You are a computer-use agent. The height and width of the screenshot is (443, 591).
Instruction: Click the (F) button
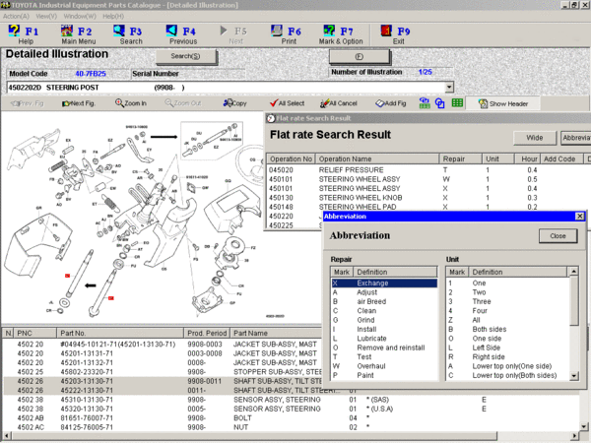click(360, 56)
